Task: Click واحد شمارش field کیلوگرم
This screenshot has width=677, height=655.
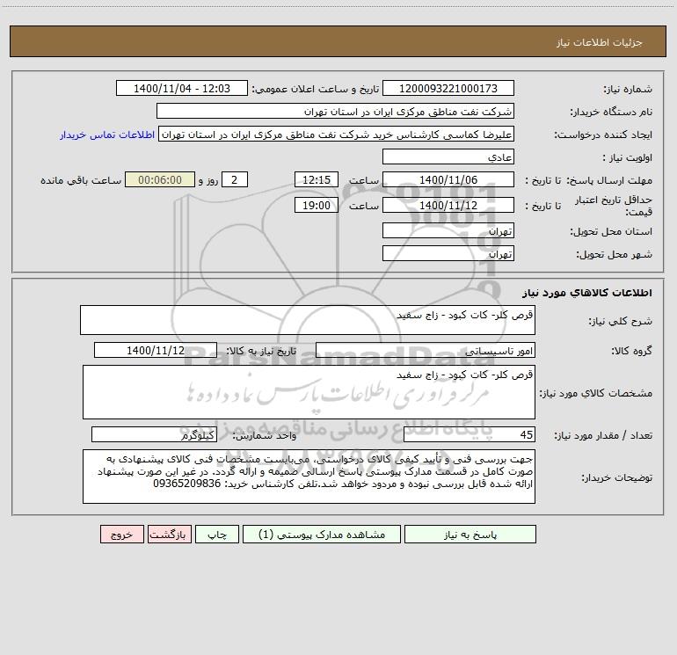Action: point(154,434)
